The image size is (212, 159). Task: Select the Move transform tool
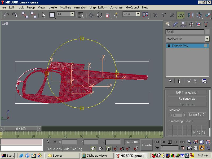click(91, 15)
